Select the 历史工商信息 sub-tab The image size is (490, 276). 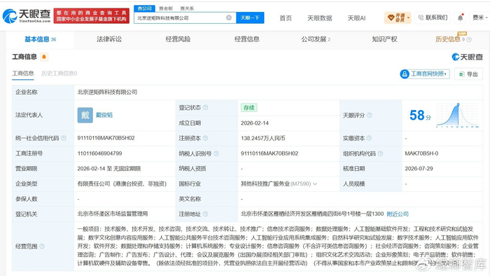(59, 73)
